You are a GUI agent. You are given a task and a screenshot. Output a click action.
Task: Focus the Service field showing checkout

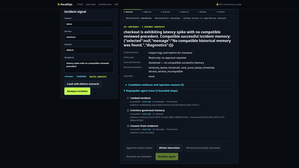point(89,37)
